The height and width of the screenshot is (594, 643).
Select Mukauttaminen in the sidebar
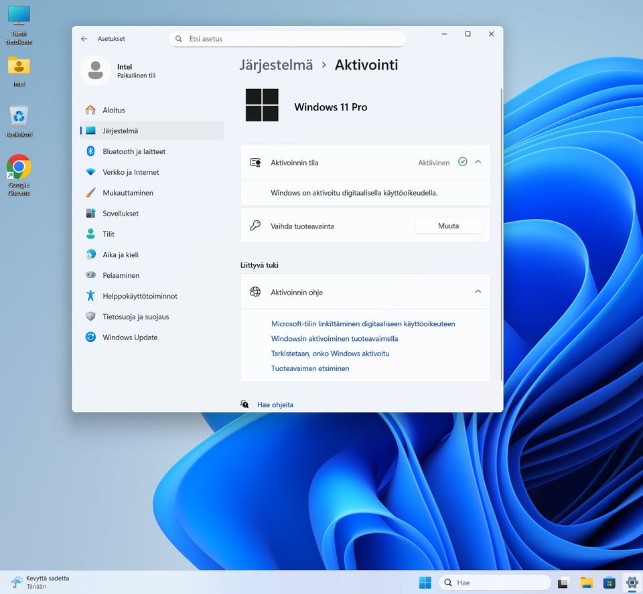[x=127, y=193]
